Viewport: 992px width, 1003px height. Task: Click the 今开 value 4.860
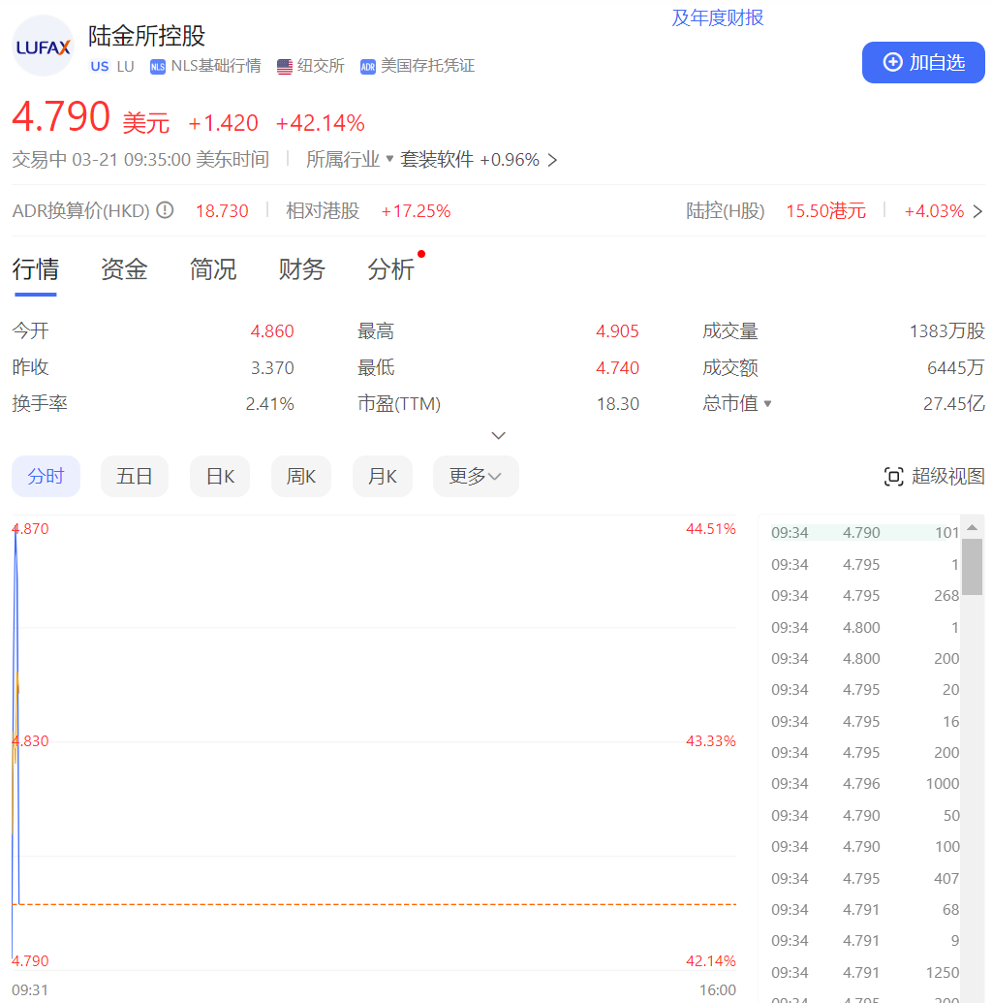[272, 331]
